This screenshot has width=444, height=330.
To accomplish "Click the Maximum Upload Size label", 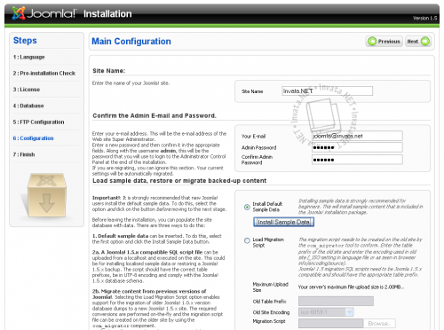I will tap(270, 287).
